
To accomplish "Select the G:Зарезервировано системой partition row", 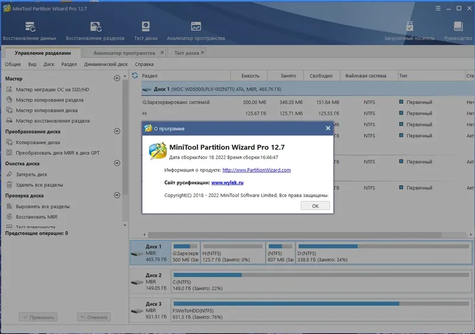I will pos(306,103).
